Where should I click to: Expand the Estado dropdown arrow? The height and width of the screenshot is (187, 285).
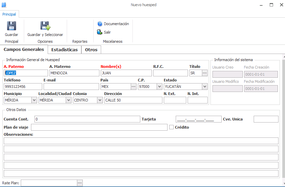pos(205,87)
